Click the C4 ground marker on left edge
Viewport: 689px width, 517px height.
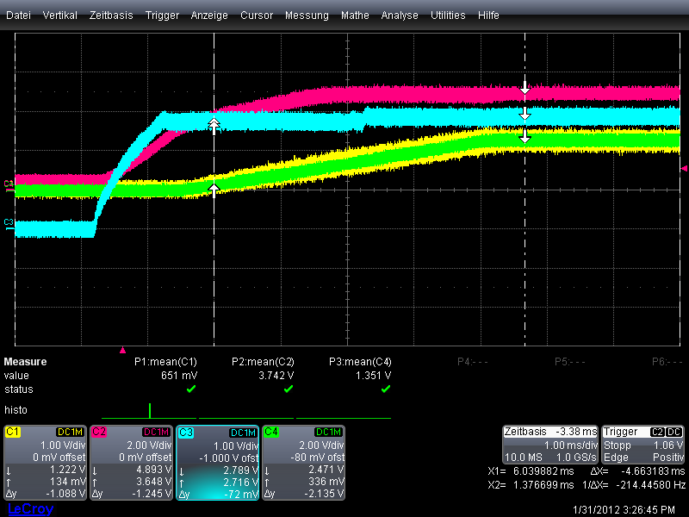pos(9,184)
